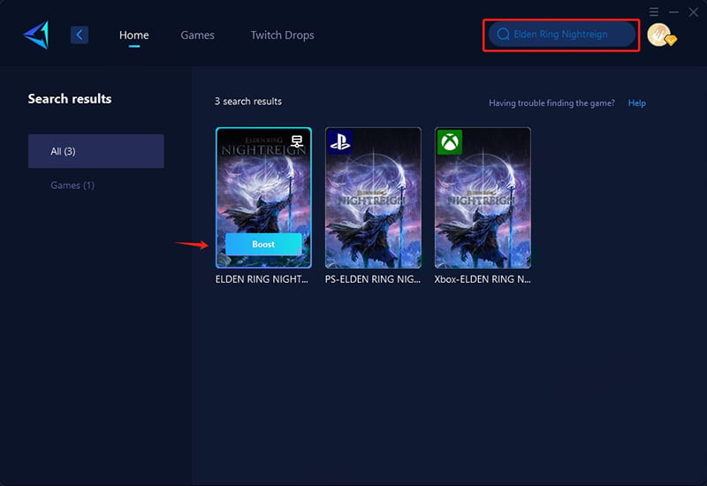Click the 'Xbox-ELDEN RING N...' title text
Screen dimensions: 707x486
click(x=483, y=279)
